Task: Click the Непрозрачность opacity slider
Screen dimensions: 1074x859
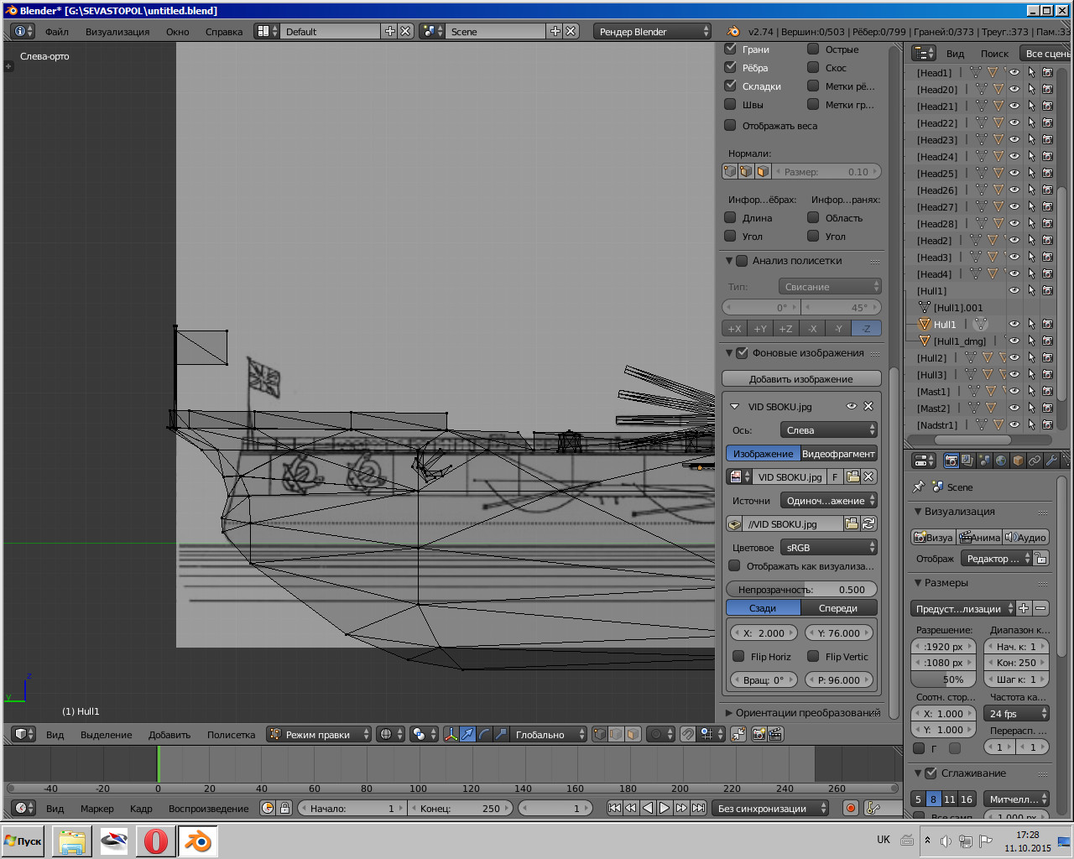Action: pyautogui.click(x=800, y=590)
